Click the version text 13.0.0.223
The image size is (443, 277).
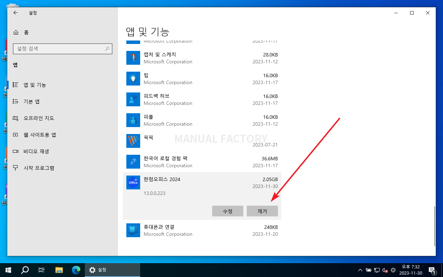pos(154,193)
